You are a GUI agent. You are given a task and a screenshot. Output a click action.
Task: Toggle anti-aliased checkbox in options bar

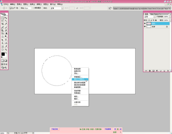click(33, 8)
